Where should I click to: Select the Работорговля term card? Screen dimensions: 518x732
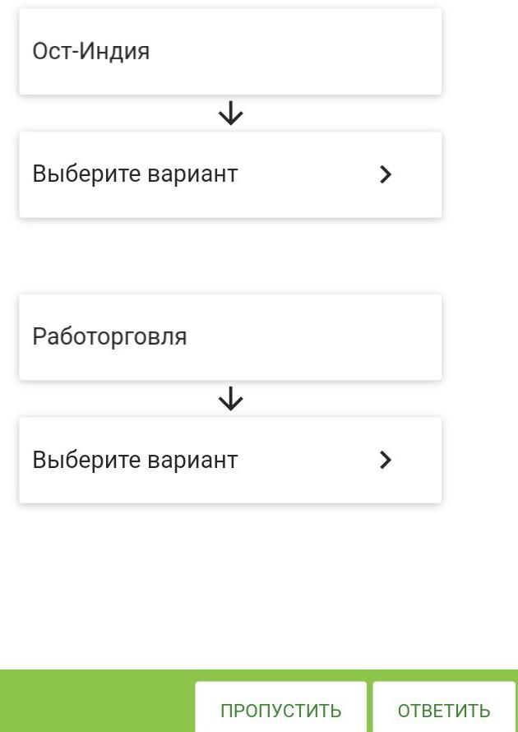click(230, 336)
